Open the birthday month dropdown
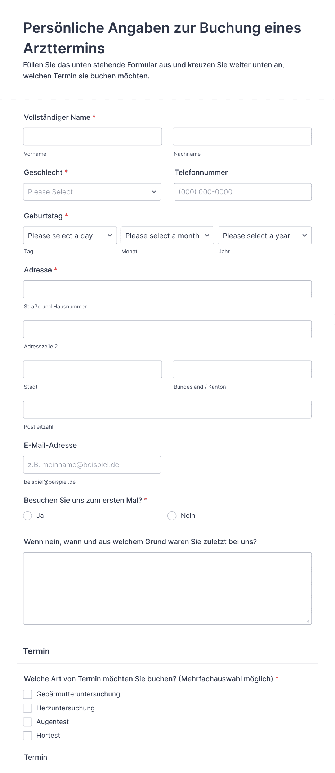The image size is (335, 773). pos(167,235)
